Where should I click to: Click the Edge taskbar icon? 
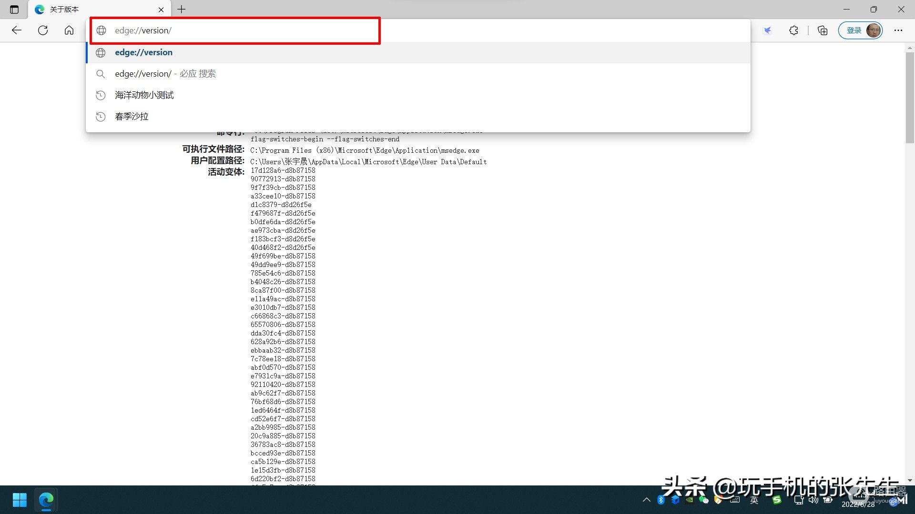46,500
